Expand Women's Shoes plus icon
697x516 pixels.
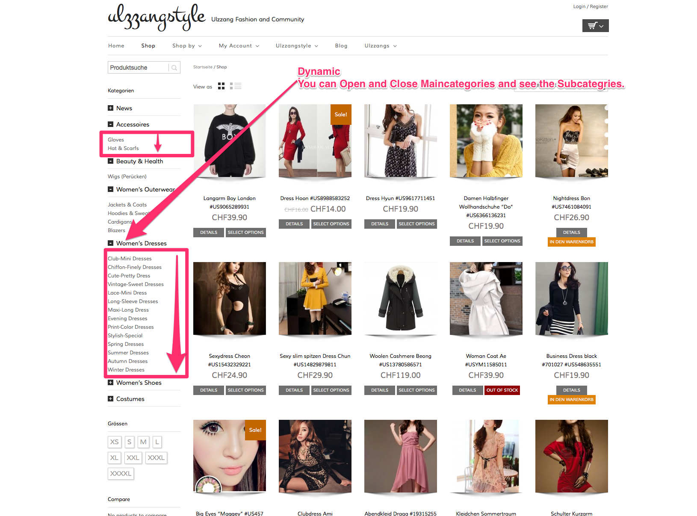[x=111, y=383]
